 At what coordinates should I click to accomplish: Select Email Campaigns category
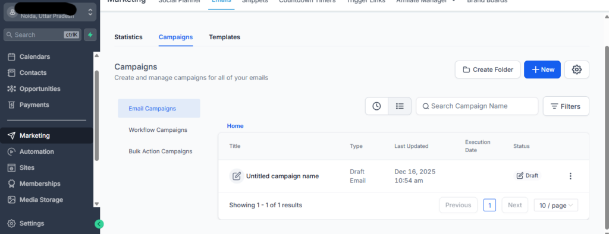pos(159,108)
